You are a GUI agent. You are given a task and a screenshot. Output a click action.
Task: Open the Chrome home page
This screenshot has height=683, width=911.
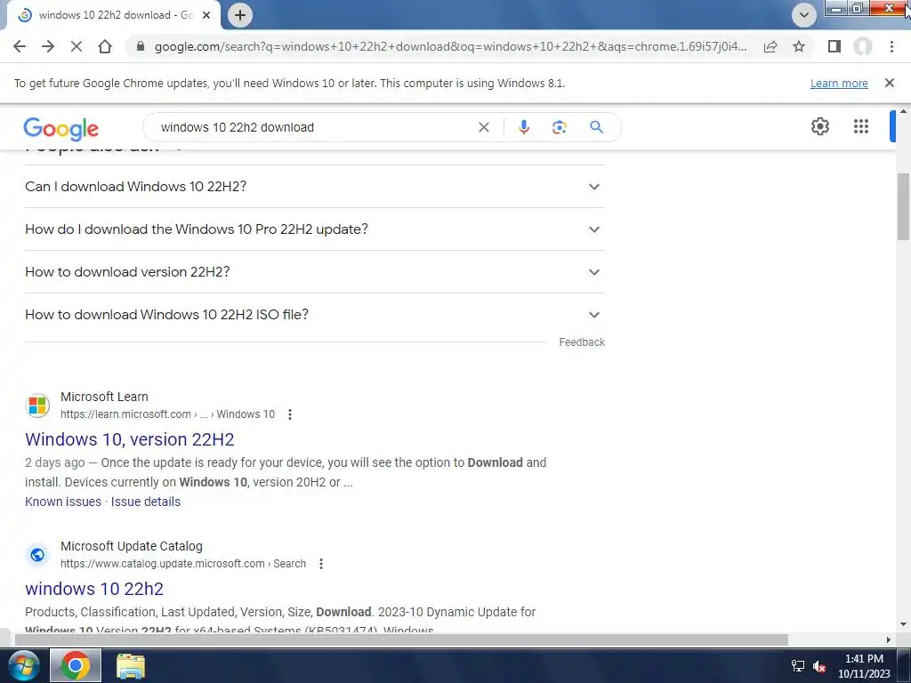pyautogui.click(x=105, y=46)
